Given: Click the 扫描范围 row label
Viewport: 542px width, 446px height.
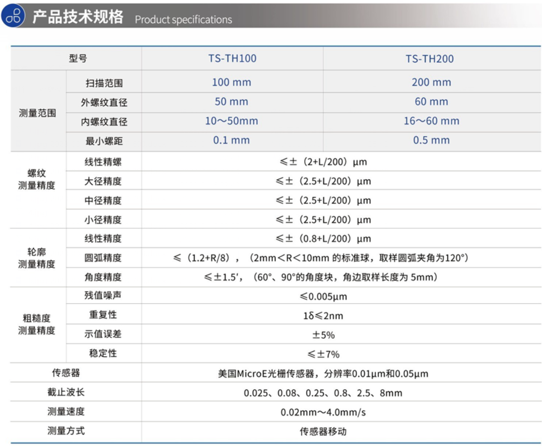Looking at the screenshot, I should [x=104, y=83].
